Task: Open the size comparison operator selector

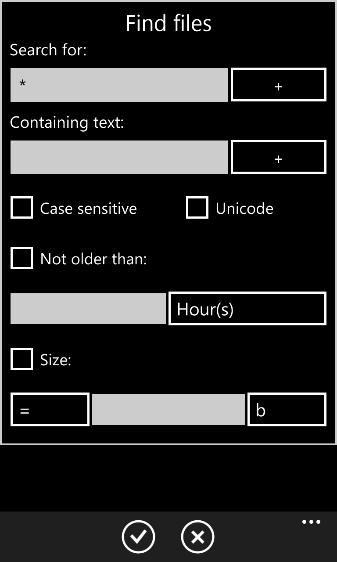Action: (50, 409)
